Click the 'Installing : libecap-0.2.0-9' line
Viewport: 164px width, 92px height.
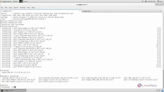19,30
